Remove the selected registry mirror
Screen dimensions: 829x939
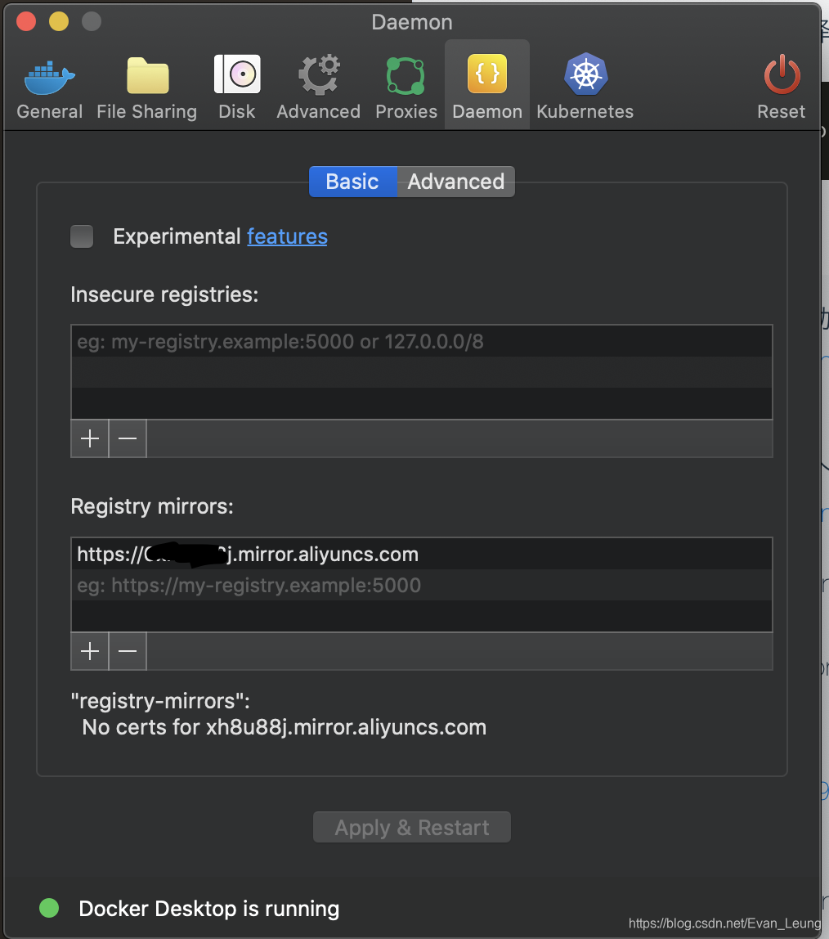tap(127, 651)
